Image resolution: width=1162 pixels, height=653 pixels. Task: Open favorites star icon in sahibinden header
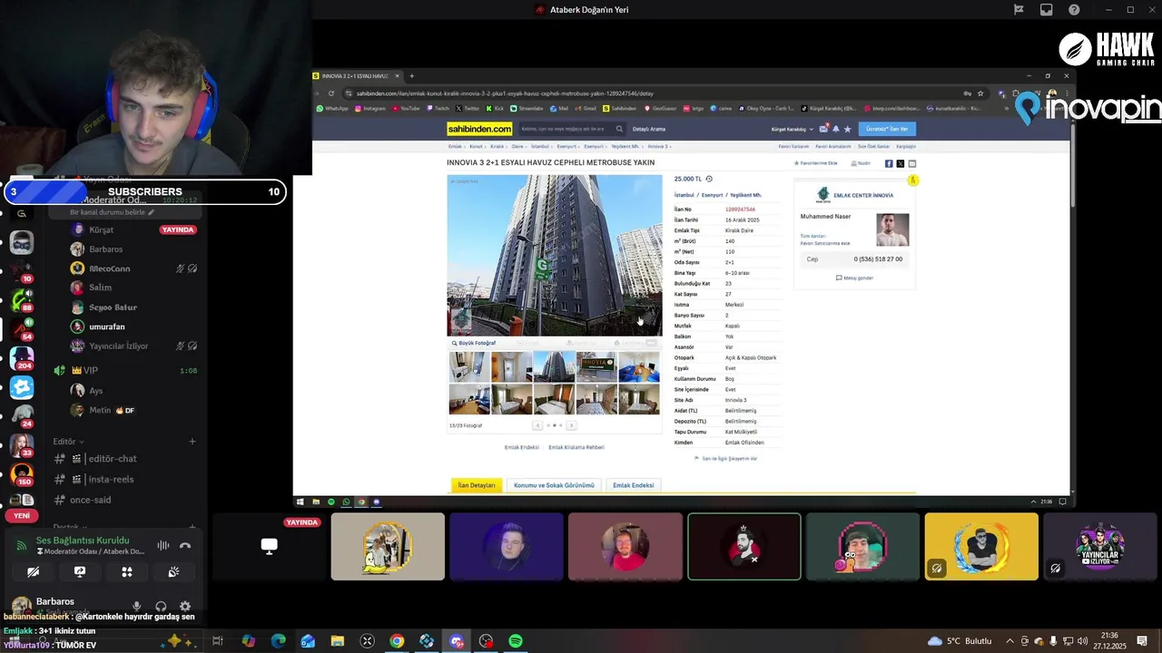(x=848, y=129)
